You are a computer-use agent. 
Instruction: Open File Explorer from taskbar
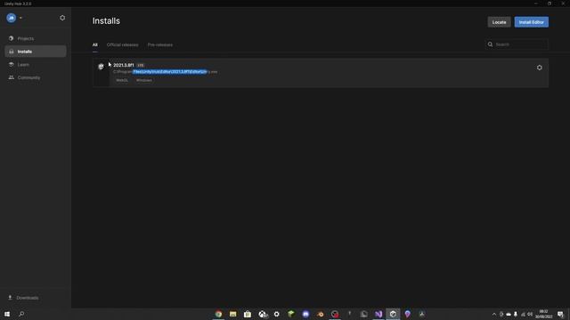(233, 314)
